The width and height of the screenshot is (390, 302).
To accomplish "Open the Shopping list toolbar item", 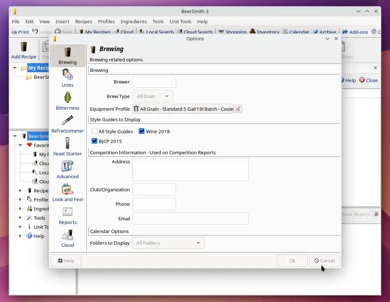I will coord(232,32).
